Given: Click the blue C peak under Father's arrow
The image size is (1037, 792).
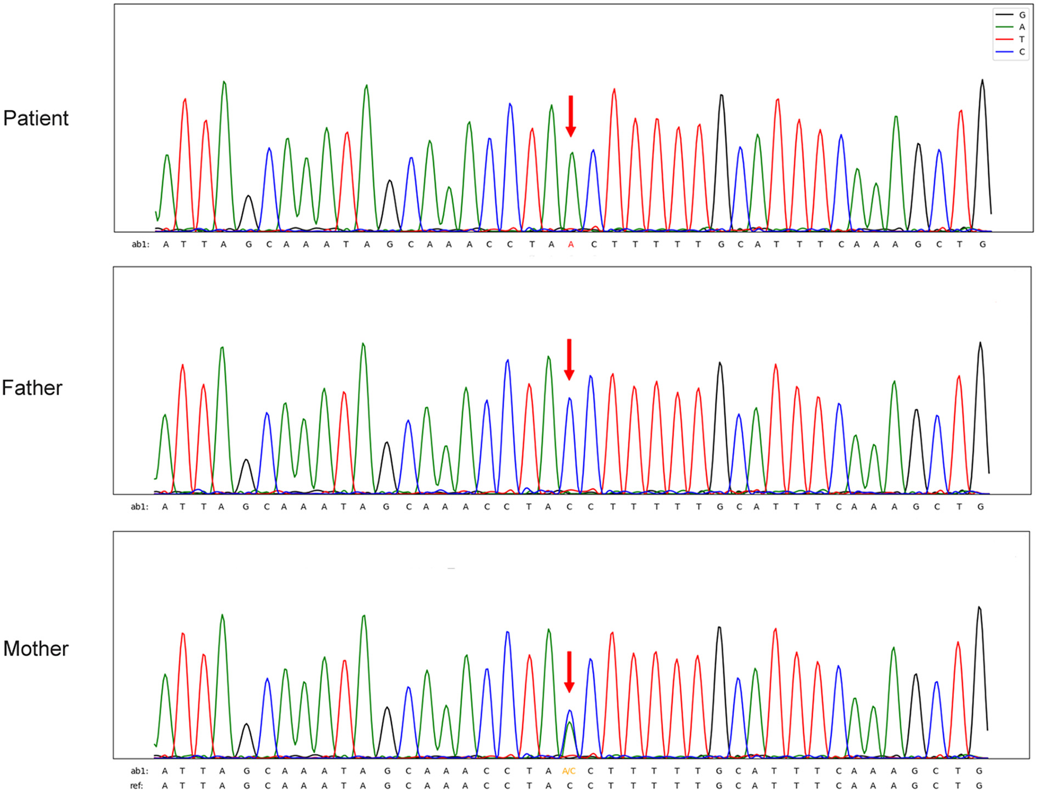Looking at the screenshot, I should pos(569,421).
